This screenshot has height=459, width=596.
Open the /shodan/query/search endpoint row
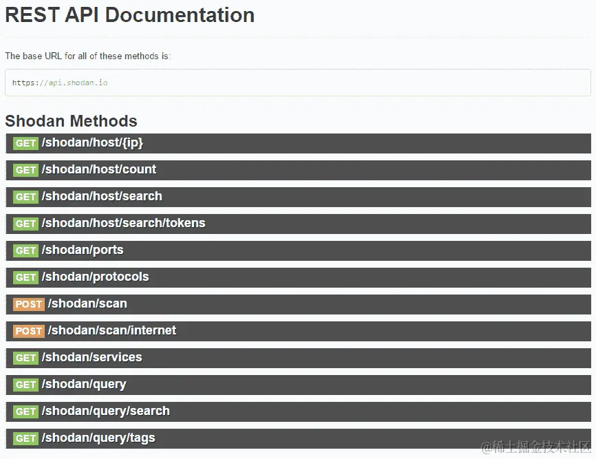pyautogui.click(x=299, y=412)
